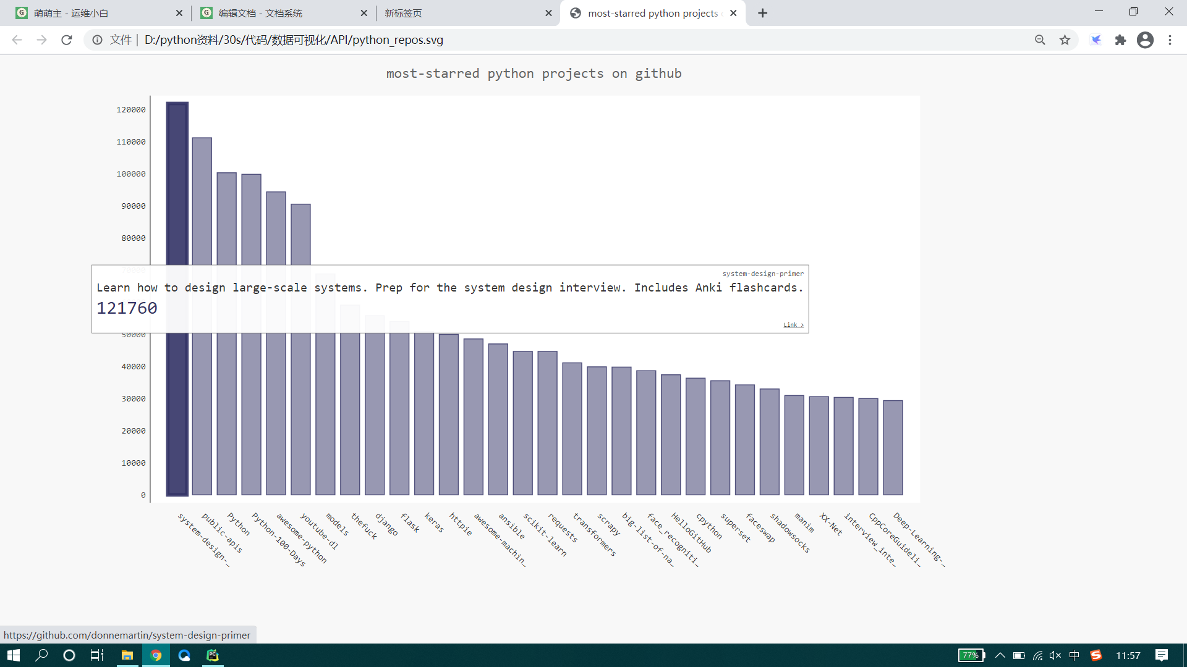Click the manim bar in chart
This screenshot has width=1187, height=667.
point(794,445)
